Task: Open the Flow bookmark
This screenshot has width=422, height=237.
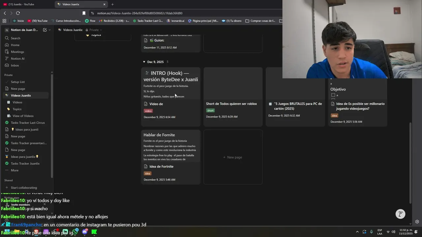Action: click(90, 21)
